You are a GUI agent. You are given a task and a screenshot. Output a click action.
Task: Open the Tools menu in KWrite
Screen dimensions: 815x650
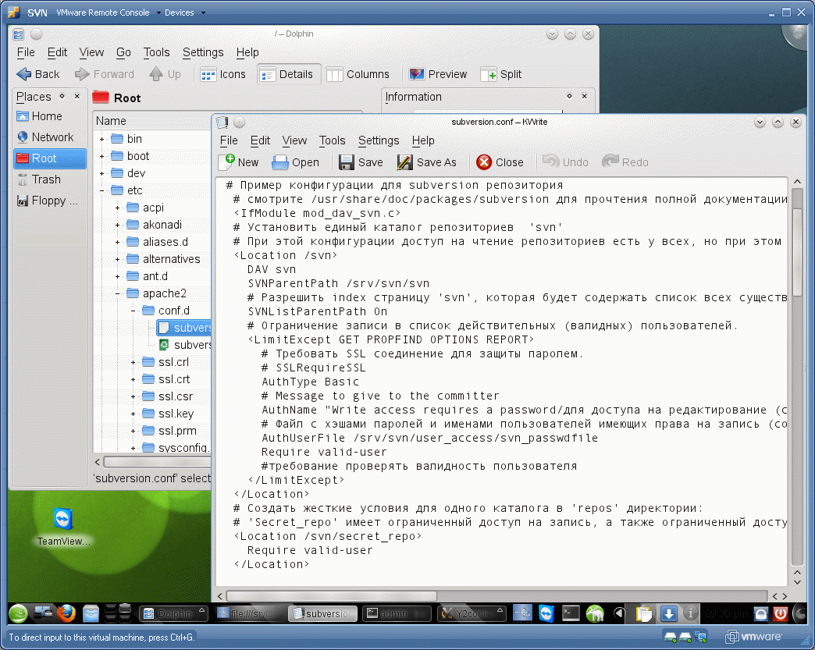(x=332, y=140)
